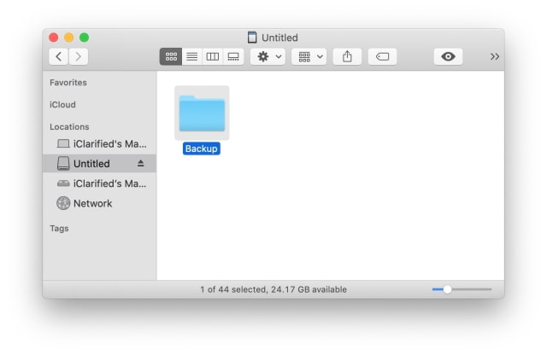Open the gear Action menu
The height and width of the screenshot is (355, 547).
267,56
